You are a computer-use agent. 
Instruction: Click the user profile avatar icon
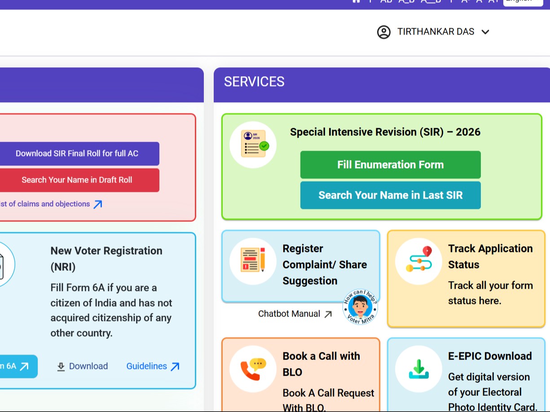[x=384, y=32]
